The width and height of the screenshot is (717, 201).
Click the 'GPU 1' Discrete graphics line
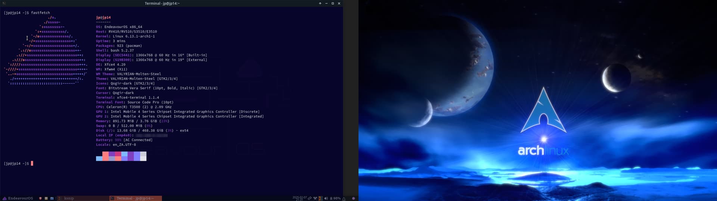pos(178,112)
